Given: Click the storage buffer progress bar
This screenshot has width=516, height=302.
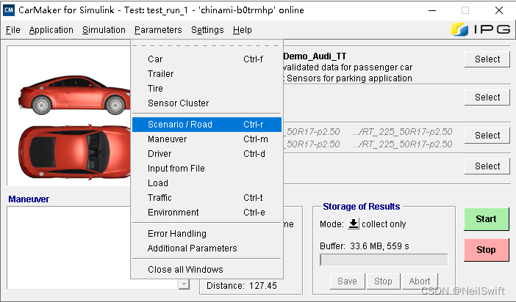Looking at the screenshot, I should click(384, 260).
